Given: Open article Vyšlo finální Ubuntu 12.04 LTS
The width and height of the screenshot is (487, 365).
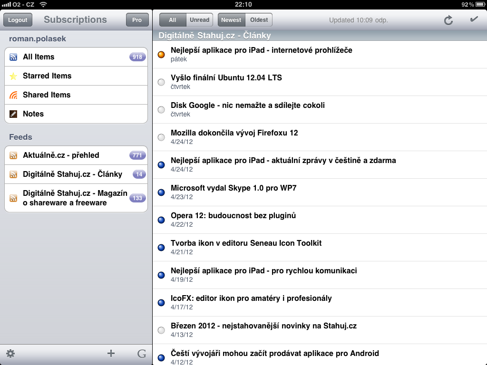Looking at the screenshot, I should (320, 82).
